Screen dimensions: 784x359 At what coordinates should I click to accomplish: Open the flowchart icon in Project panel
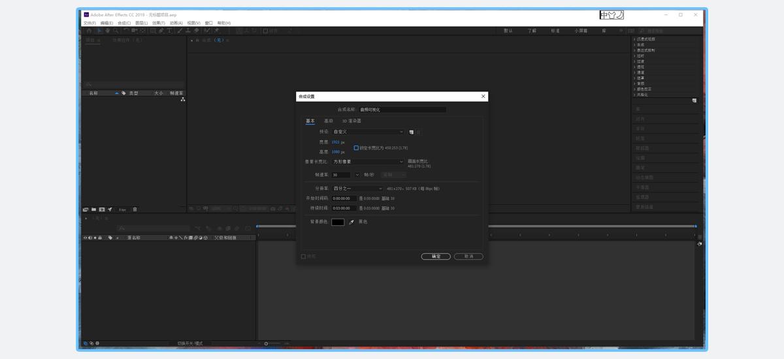pos(183,99)
